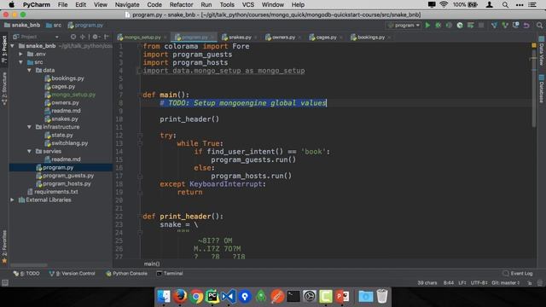
Task: Open the Python Console tool window
Action: [127, 274]
